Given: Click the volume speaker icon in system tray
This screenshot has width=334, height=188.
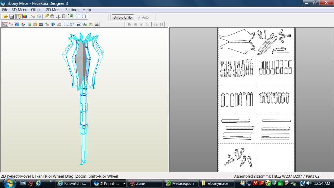Looking at the screenshot, I should tap(309, 183).
